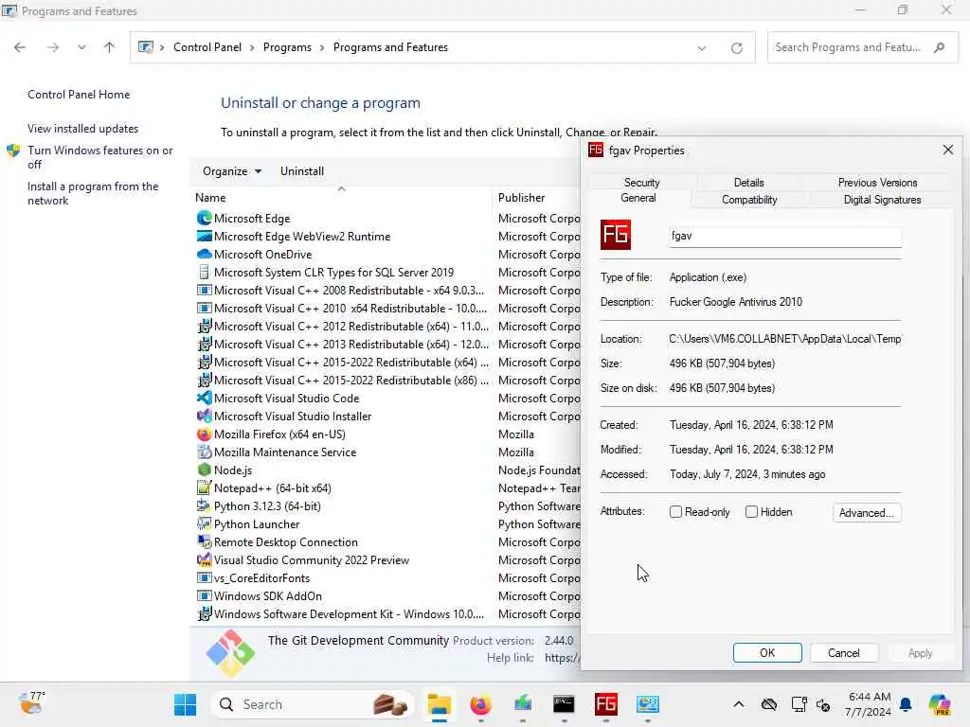970x727 pixels.
Task: Open the Windows Start menu
Action: [185, 704]
